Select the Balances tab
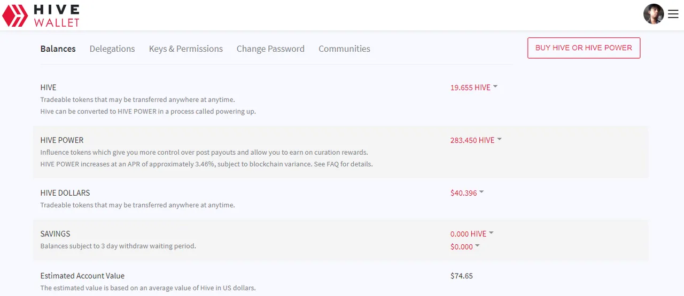The height and width of the screenshot is (296, 684). (58, 49)
